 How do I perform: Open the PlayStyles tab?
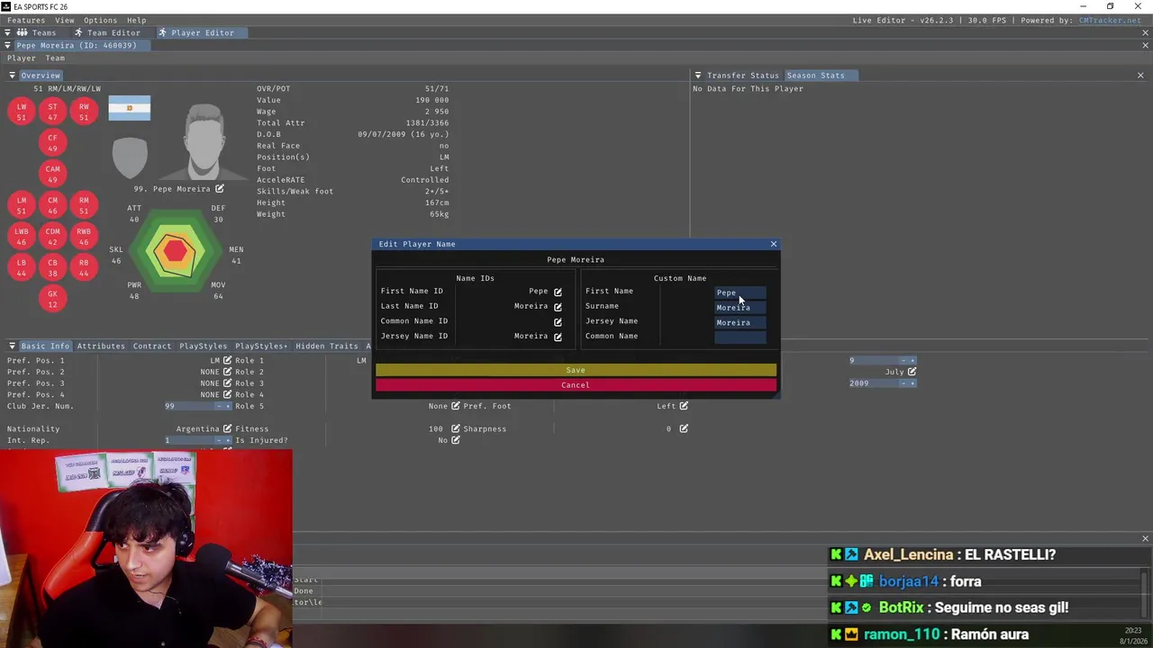(x=203, y=346)
